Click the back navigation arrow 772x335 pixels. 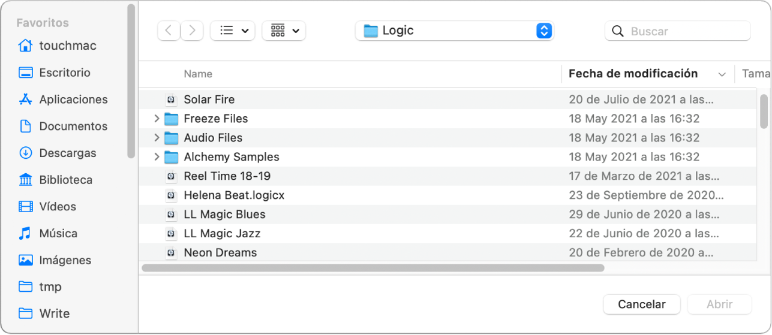coord(169,31)
